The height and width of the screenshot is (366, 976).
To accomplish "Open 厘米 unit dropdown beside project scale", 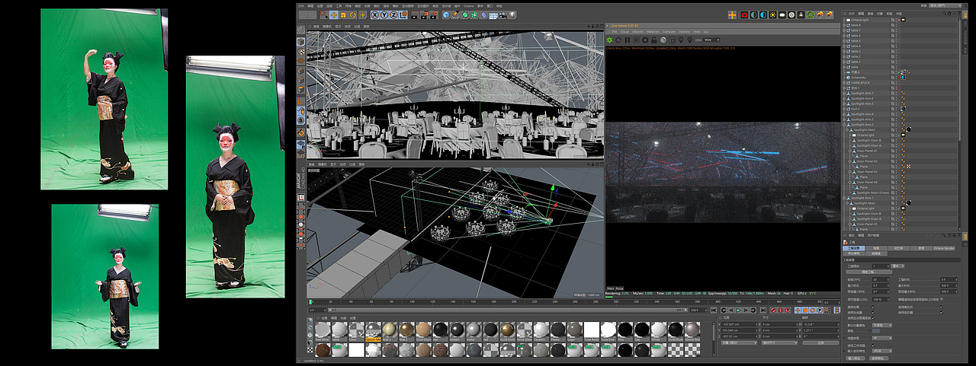I will click(897, 266).
